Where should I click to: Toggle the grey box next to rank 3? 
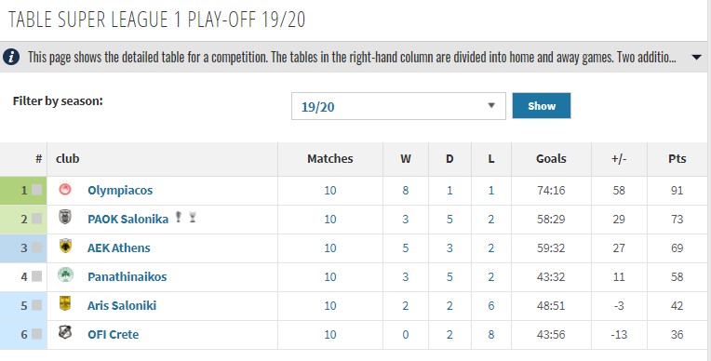tap(36, 247)
